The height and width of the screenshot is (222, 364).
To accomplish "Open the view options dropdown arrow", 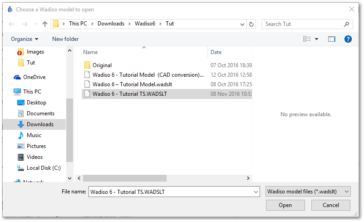I will 316,39.
